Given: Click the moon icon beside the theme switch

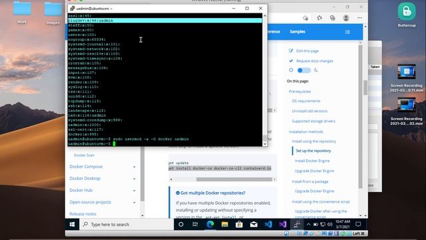Looking at the screenshot, I should 316,70.
